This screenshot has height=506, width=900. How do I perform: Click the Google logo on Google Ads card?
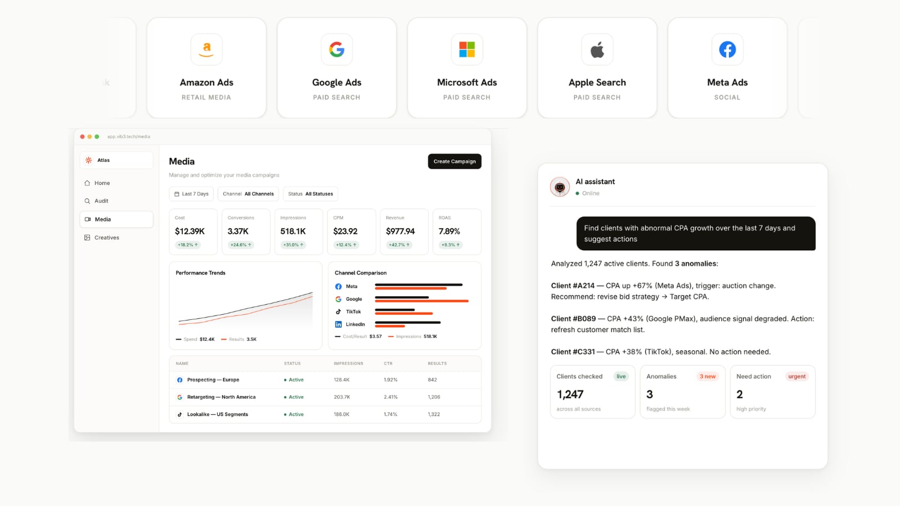point(336,49)
